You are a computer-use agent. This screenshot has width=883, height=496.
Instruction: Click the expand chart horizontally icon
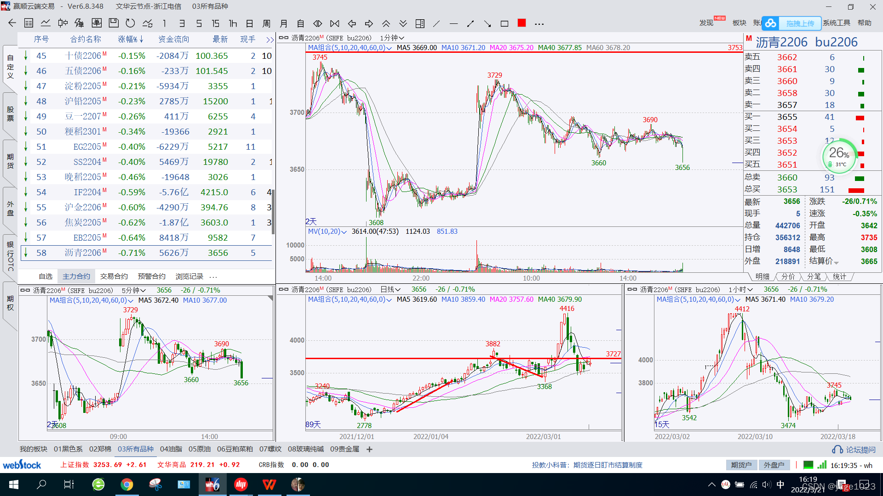click(318, 23)
